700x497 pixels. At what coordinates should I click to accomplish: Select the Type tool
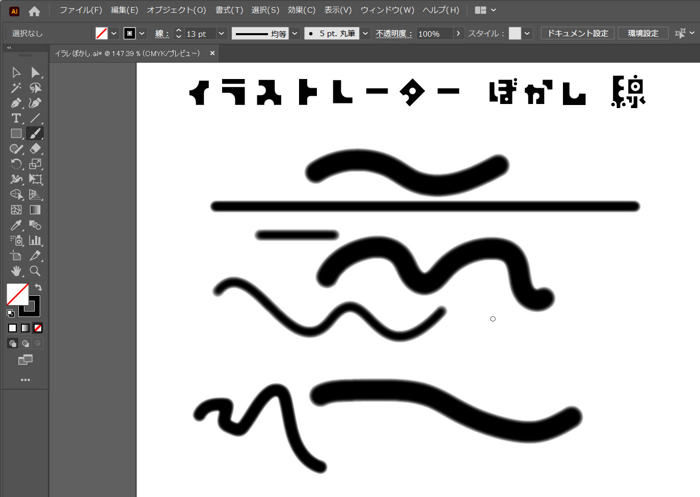(x=16, y=118)
